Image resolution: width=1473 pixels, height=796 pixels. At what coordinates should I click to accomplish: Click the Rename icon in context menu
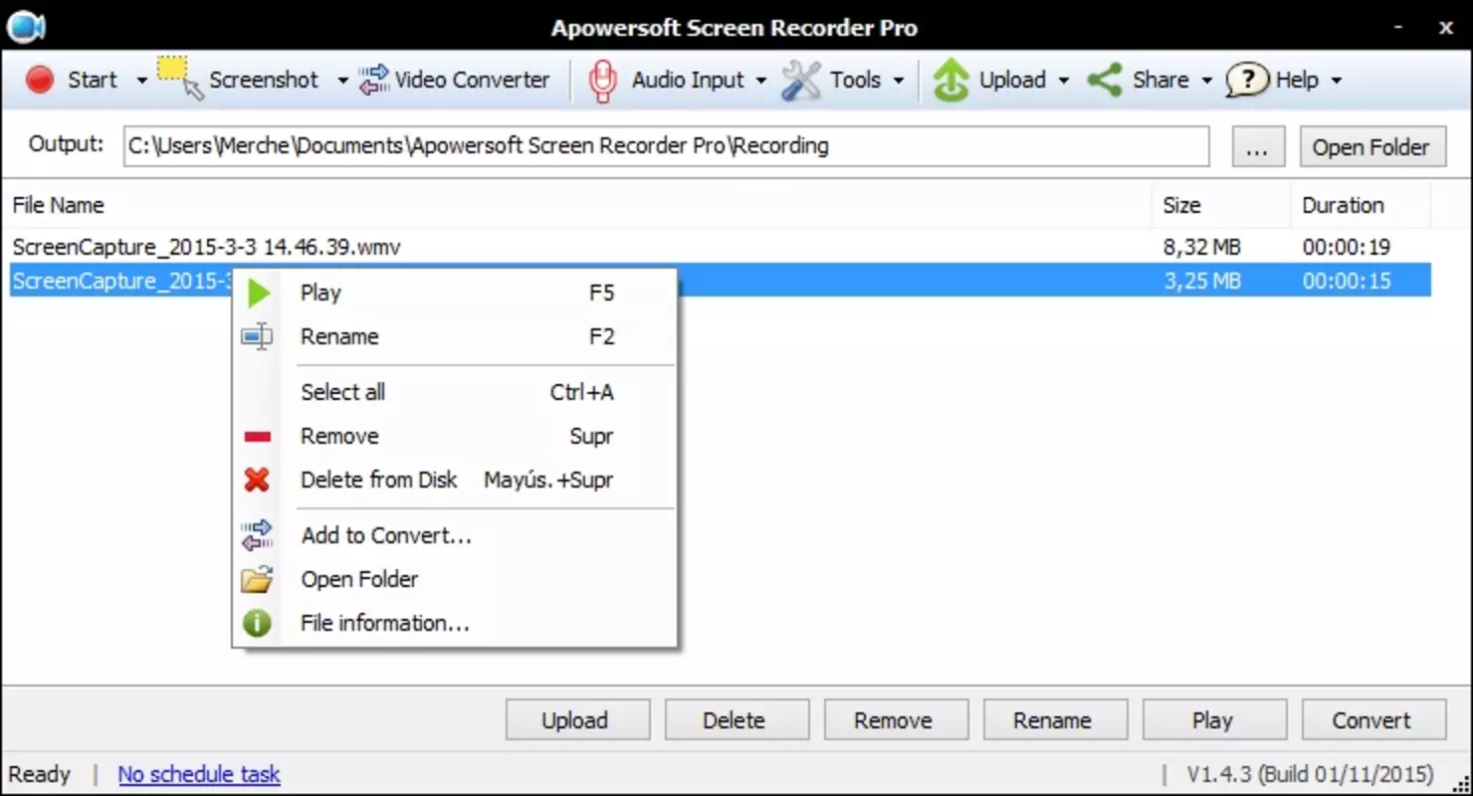[257, 336]
